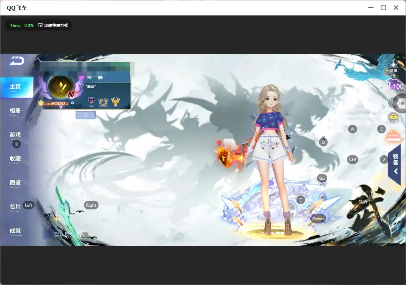Click the C key overlay
The height and width of the screenshot is (285, 406).
point(301,200)
